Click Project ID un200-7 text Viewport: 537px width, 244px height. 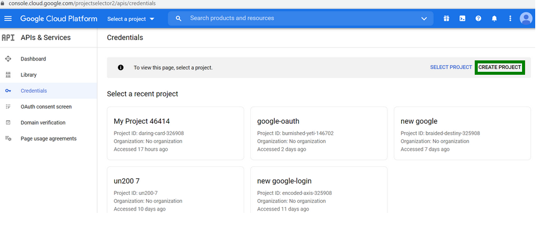coord(136,193)
